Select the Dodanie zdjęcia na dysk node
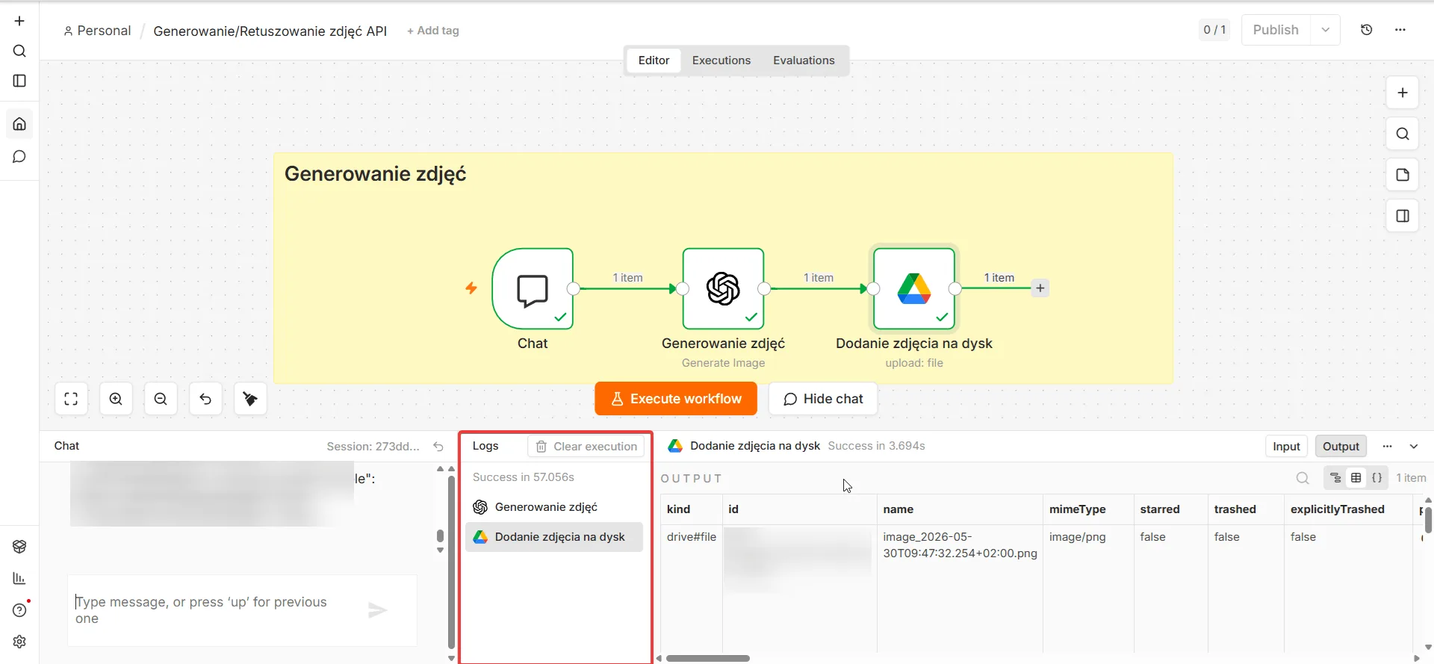This screenshot has height=664, width=1434. pyautogui.click(x=914, y=288)
